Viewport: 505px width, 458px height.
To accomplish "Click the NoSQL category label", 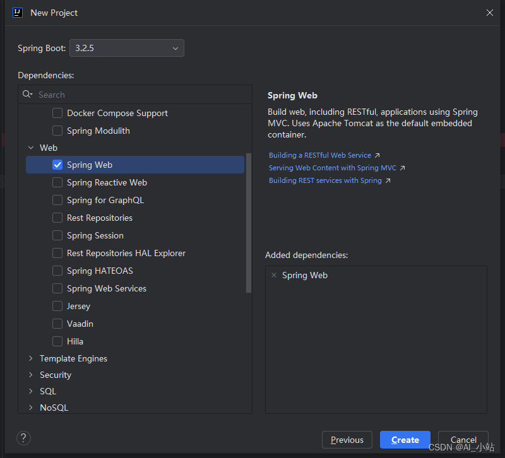I will point(54,408).
